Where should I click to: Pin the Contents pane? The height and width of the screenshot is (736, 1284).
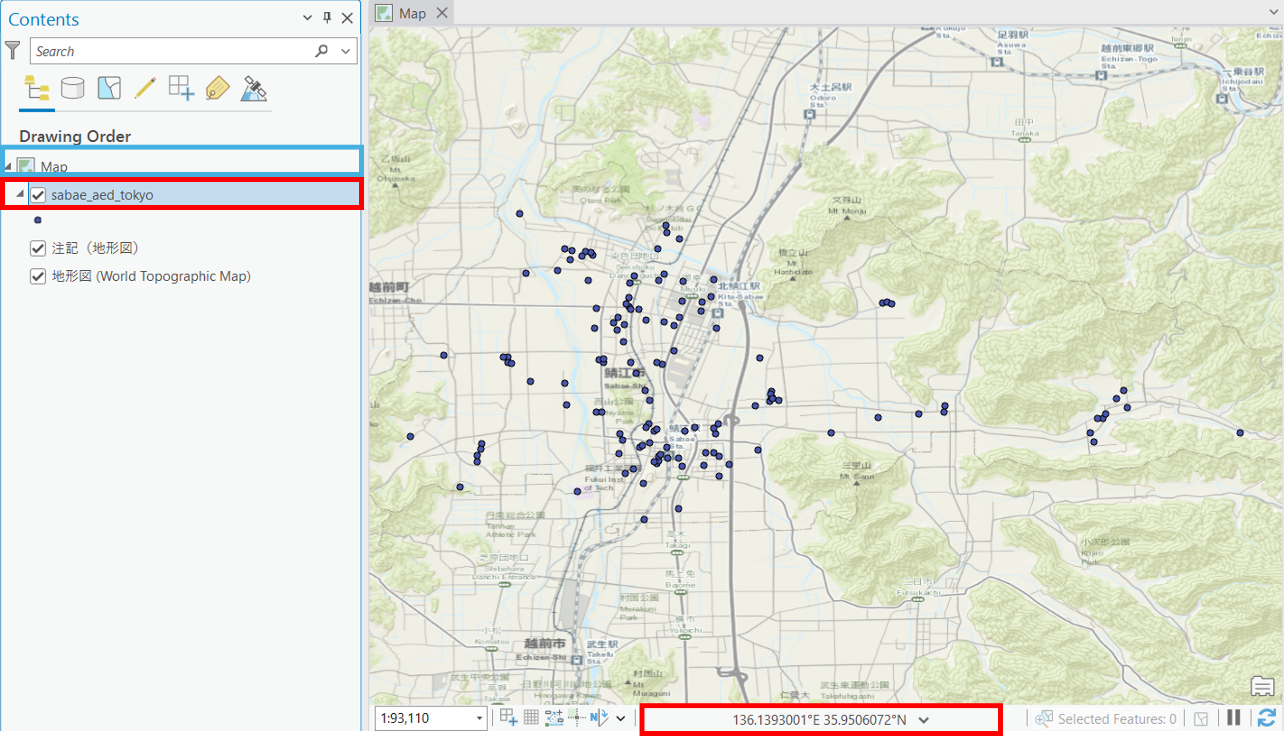coord(327,18)
